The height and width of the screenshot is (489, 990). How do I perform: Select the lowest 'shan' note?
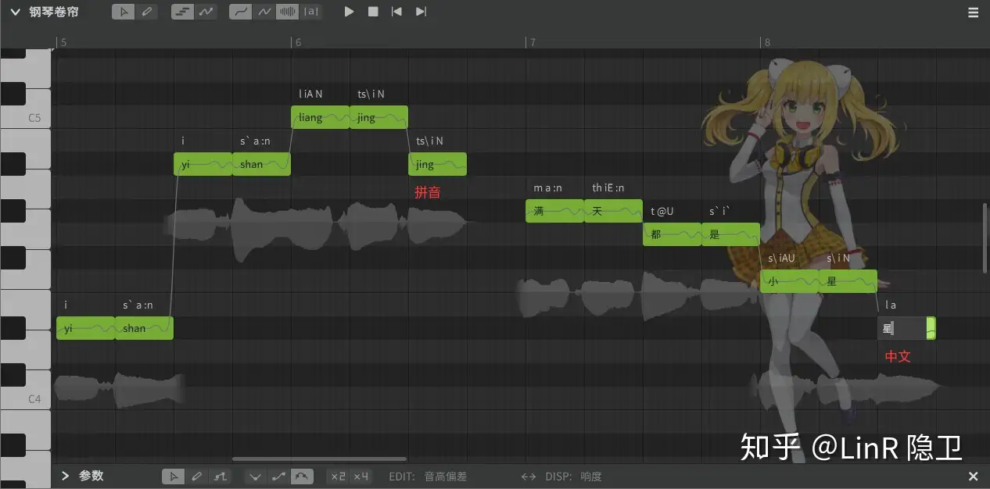click(144, 328)
